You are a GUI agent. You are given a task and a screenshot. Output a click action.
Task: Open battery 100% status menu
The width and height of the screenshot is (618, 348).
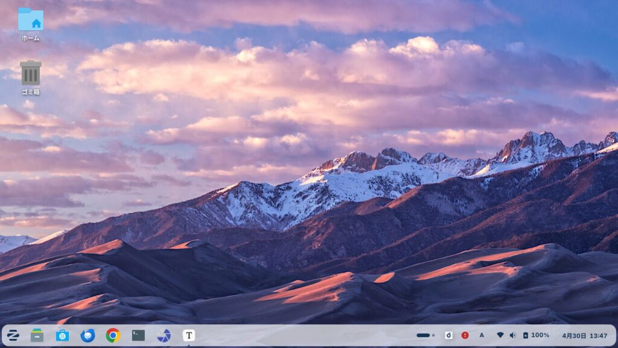pyautogui.click(x=536, y=335)
